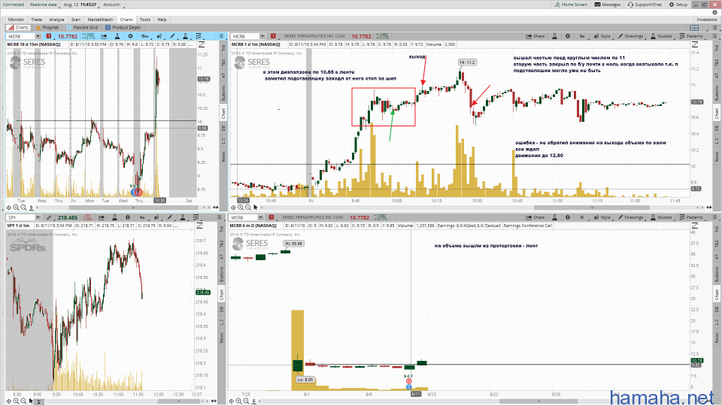
Task: Click the drawing set icon at the MCRB 15m chart corner
Action: (x=202, y=44)
